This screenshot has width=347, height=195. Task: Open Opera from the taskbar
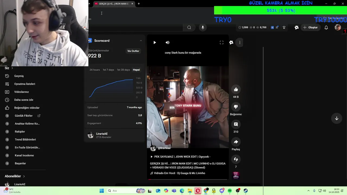pyautogui.click(x=198, y=191)
